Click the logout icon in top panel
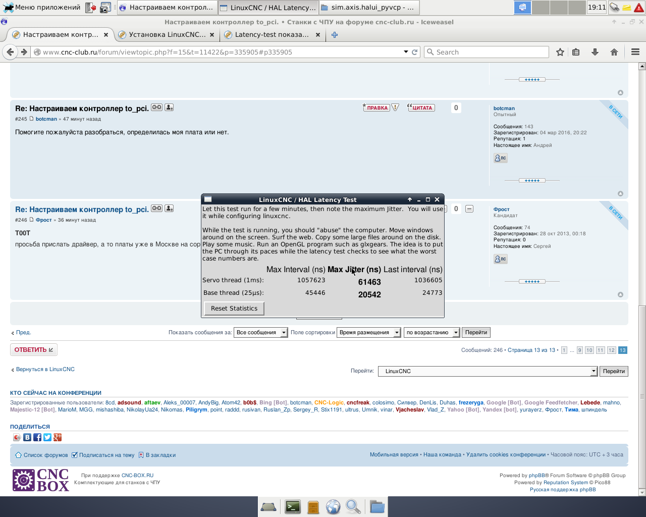This screenshot has width=646, height=517. tap(90, 8)
